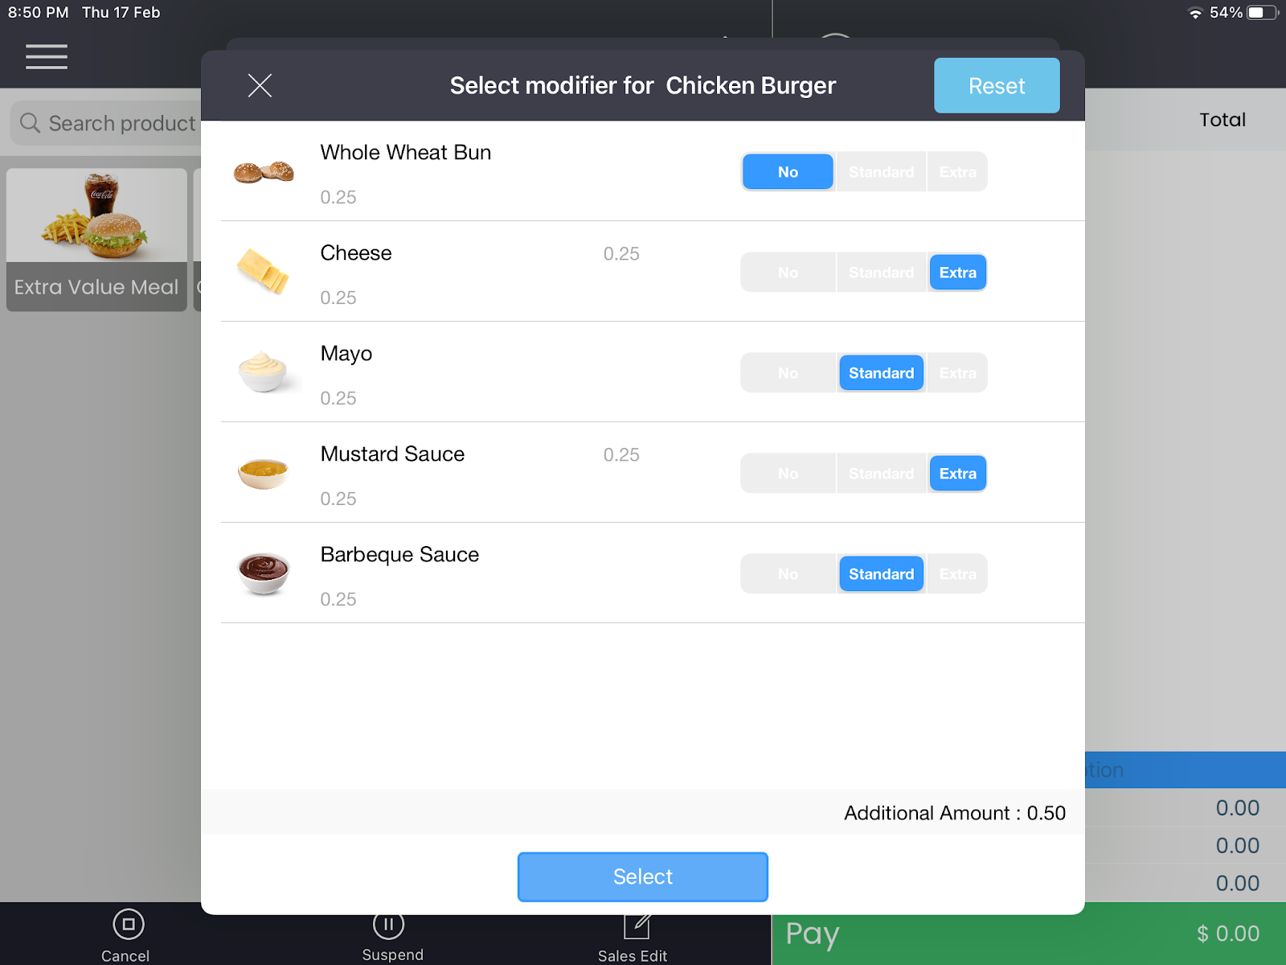Tap the Whole Wheat Bun image
The image size is (1286, 965).
264,171
